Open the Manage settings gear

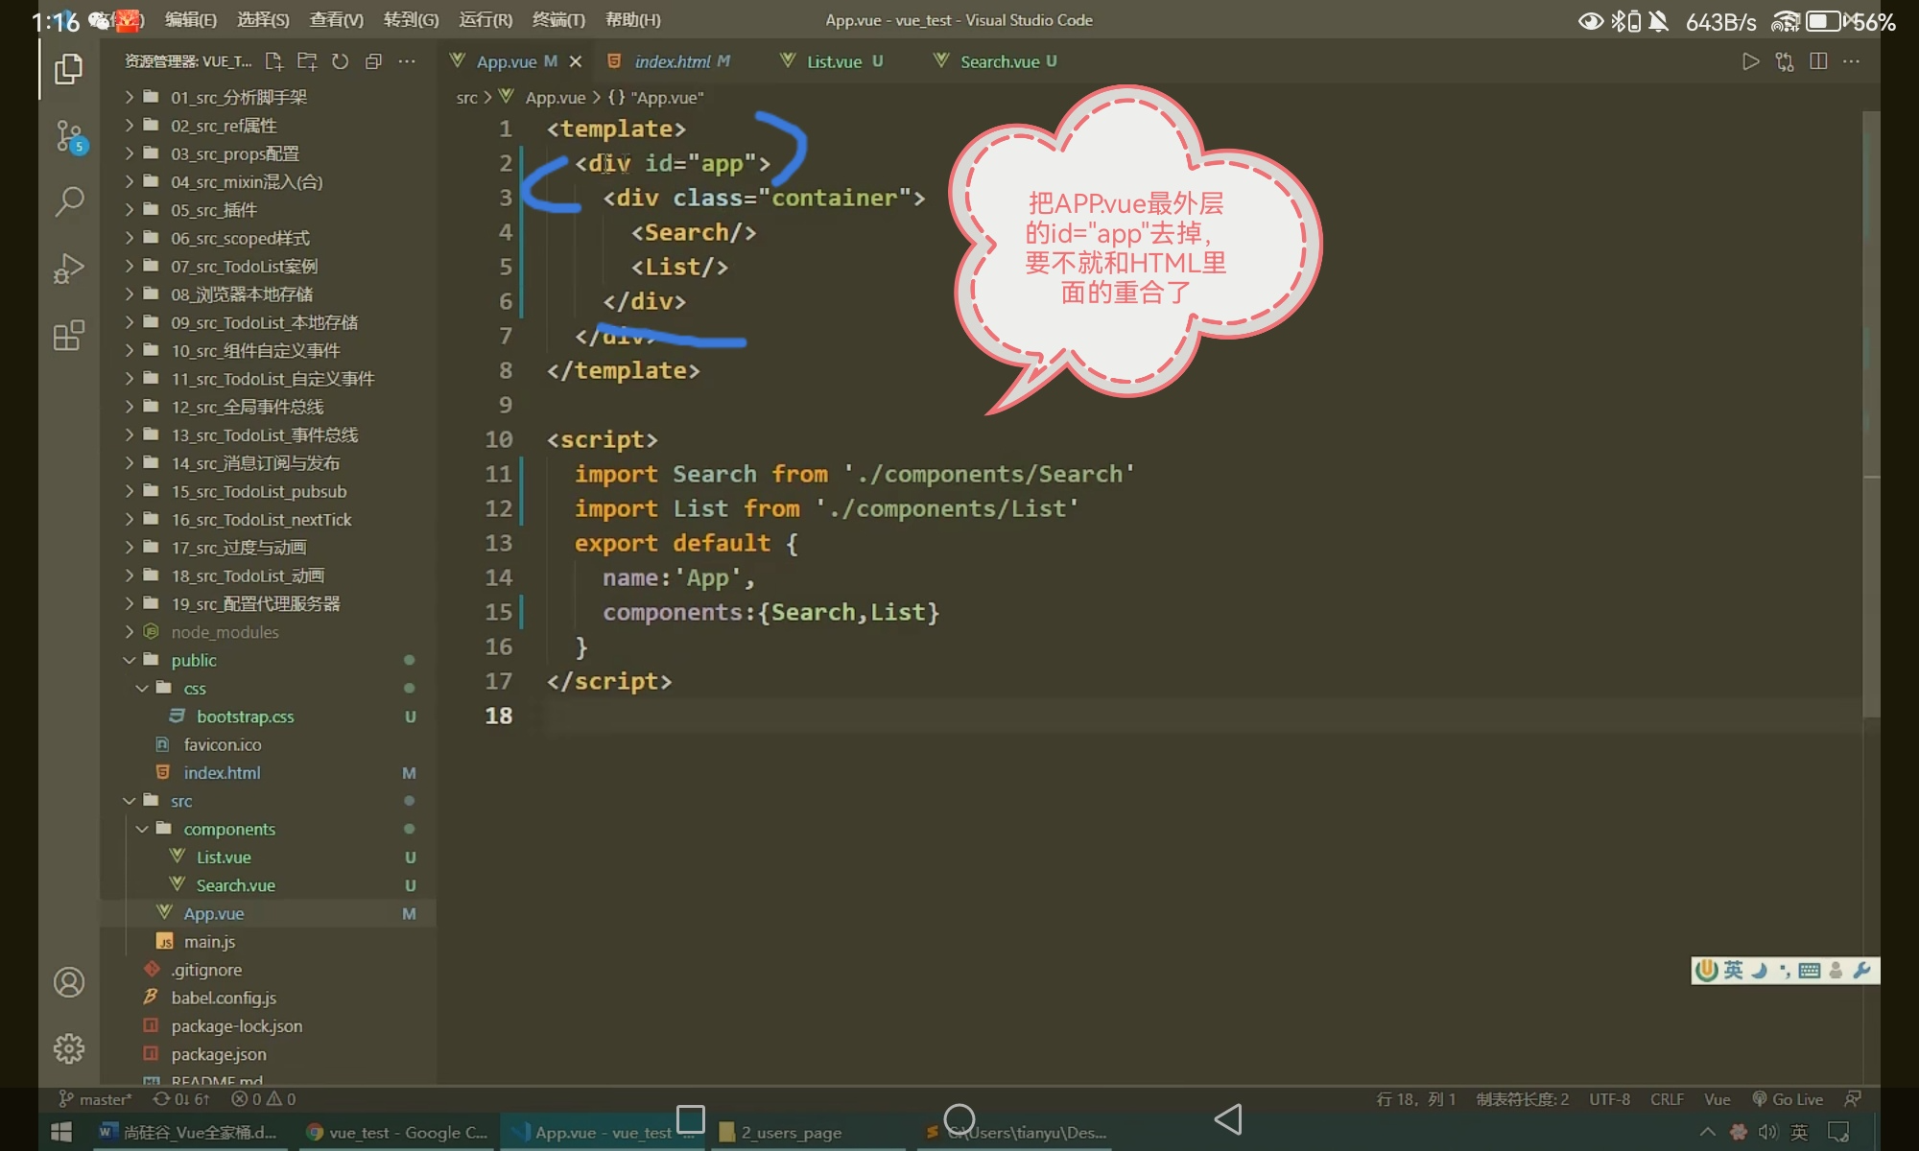69,1048
